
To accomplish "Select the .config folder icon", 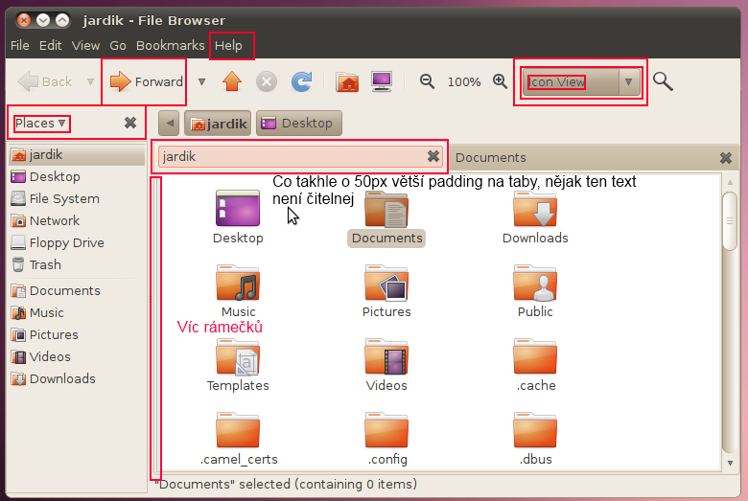I will (386, 430).
